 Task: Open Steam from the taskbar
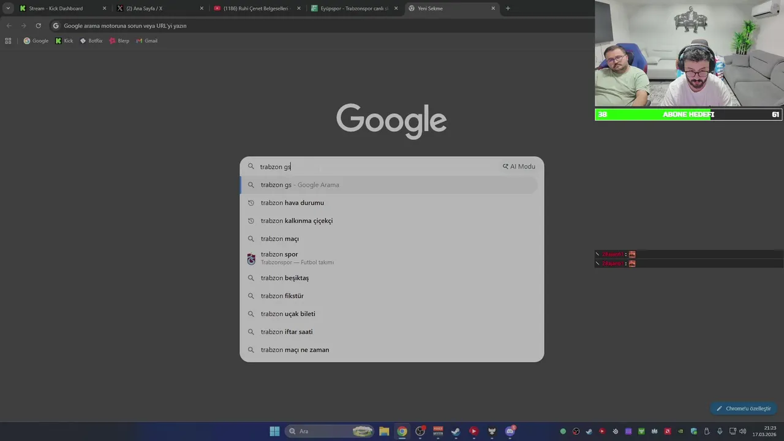point(456,431)
